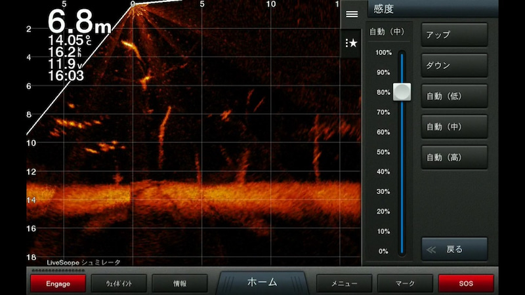Click the LiveScope シュミレータ label
The image size is (525, 295).
[x=83, y=262]
